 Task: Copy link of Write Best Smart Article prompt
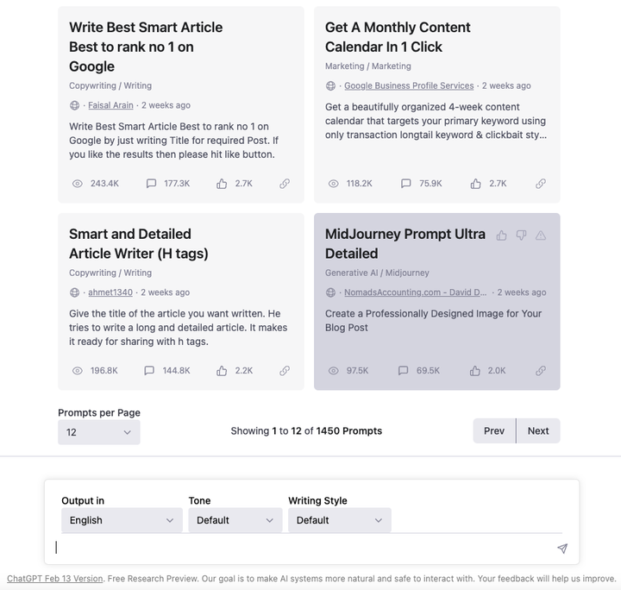(285, 184)
